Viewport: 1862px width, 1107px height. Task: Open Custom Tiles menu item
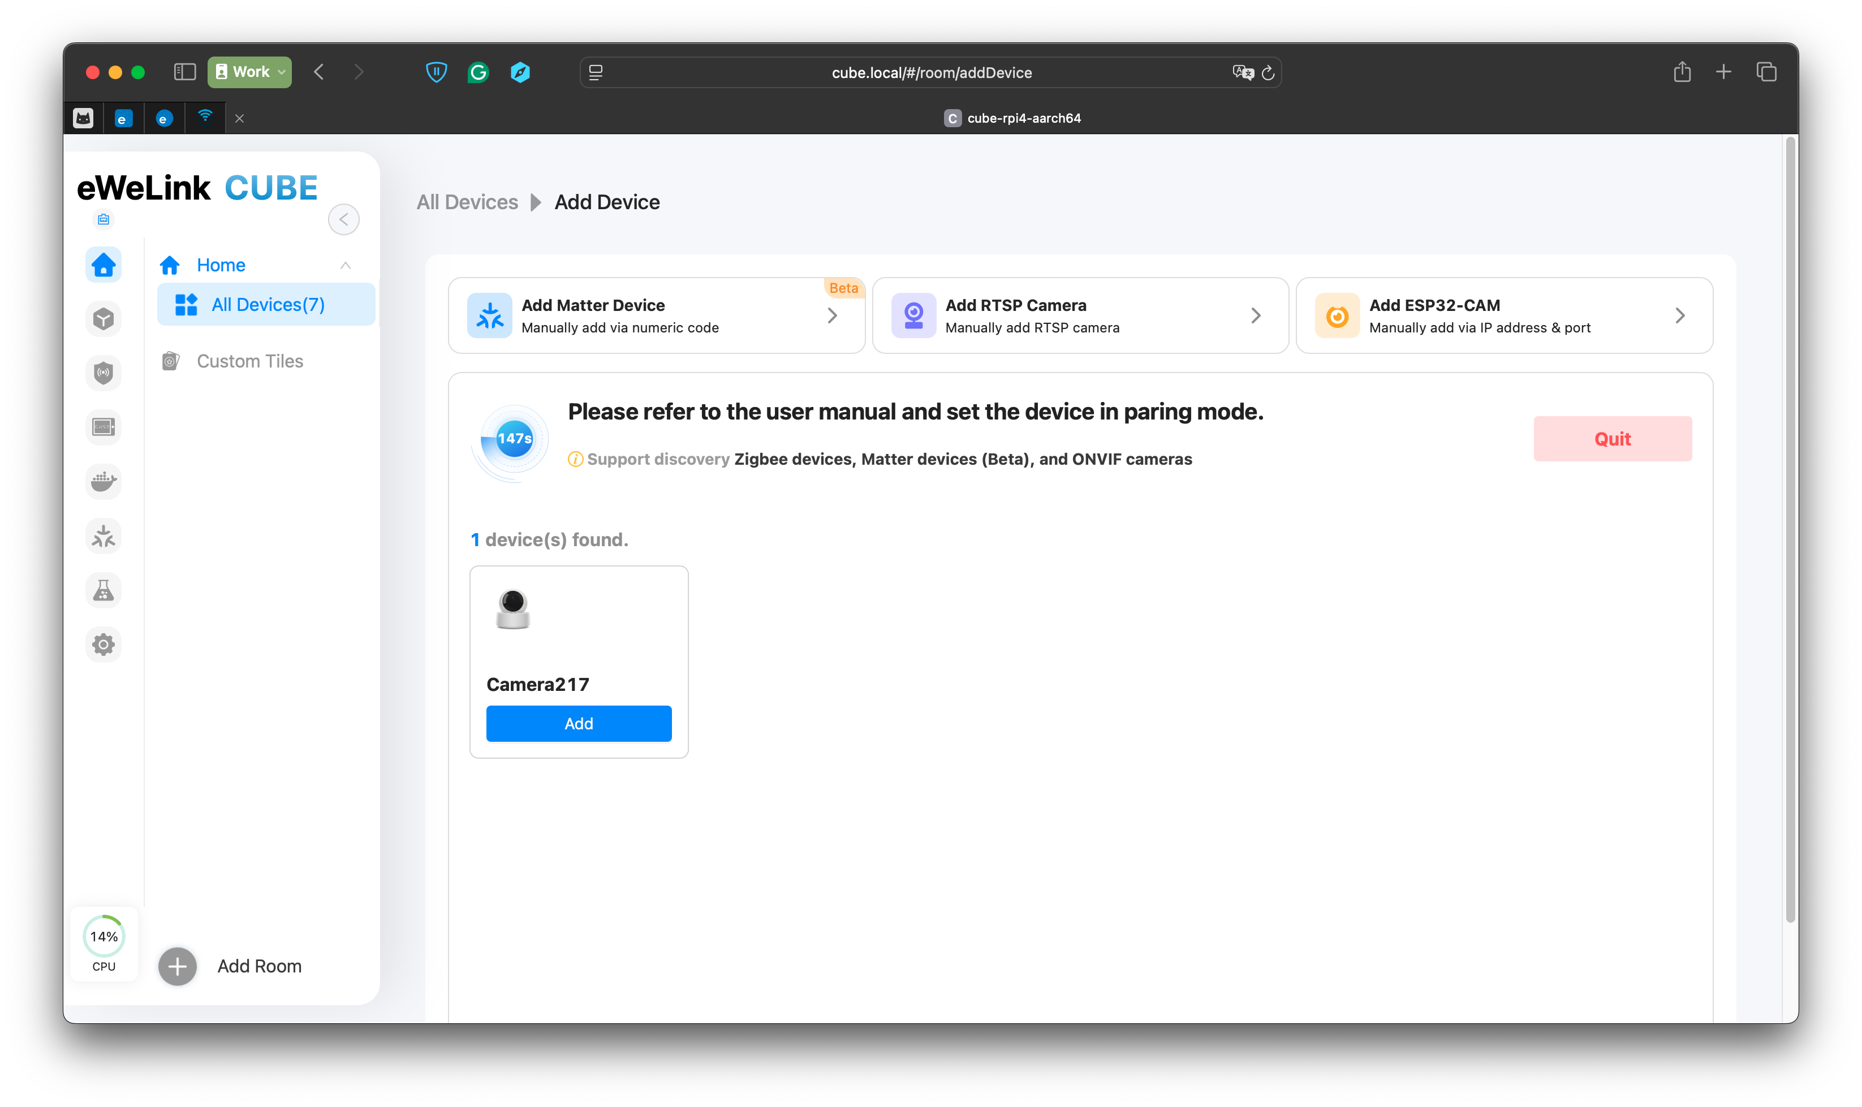(x=249, y=361)
